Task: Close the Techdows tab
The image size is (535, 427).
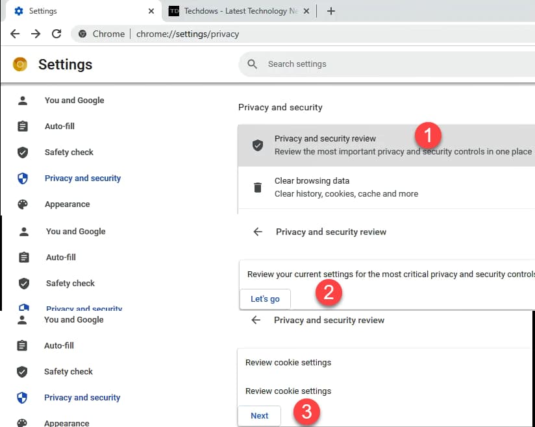Action: (306, 11)
